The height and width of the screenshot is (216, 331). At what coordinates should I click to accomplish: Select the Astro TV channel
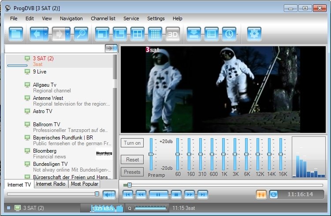coord(60,114)
